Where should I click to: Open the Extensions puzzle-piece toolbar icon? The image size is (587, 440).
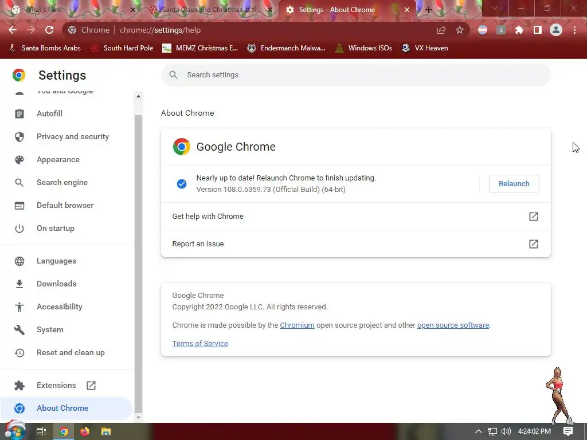(519, 30)
